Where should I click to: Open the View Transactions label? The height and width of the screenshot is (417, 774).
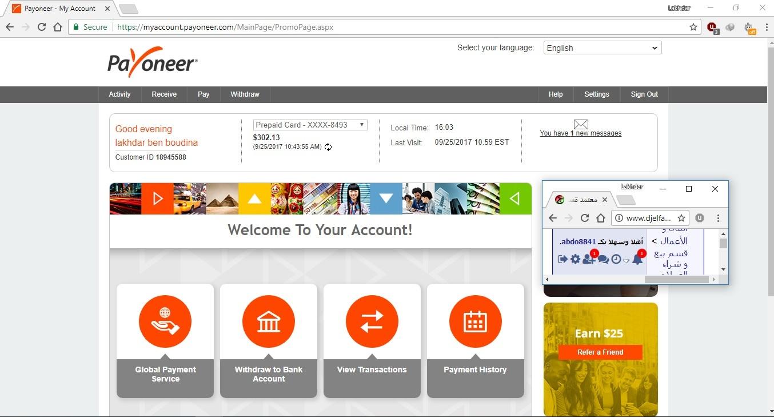coord(372,370)
